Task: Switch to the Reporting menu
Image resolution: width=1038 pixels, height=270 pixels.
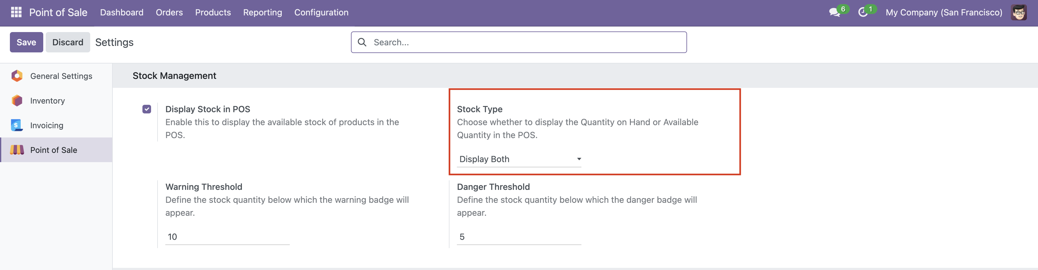Action: point(262,12)
